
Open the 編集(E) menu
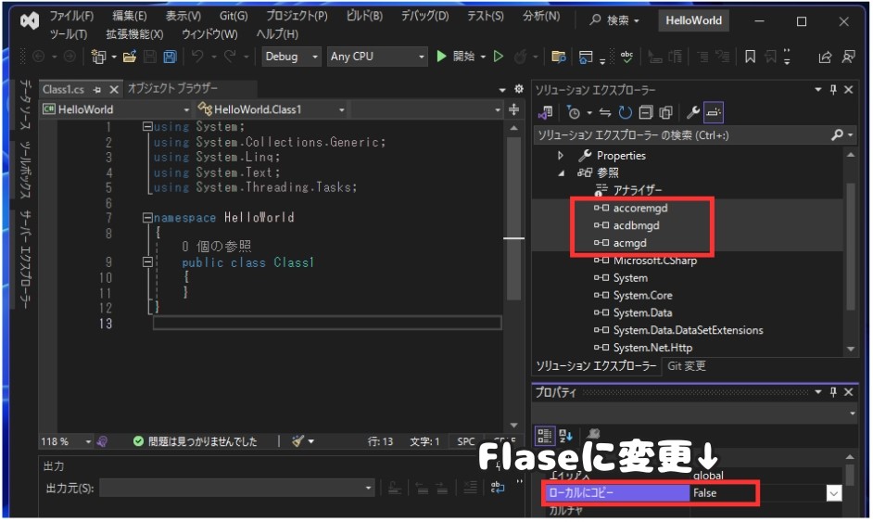[x=129, y=16]
